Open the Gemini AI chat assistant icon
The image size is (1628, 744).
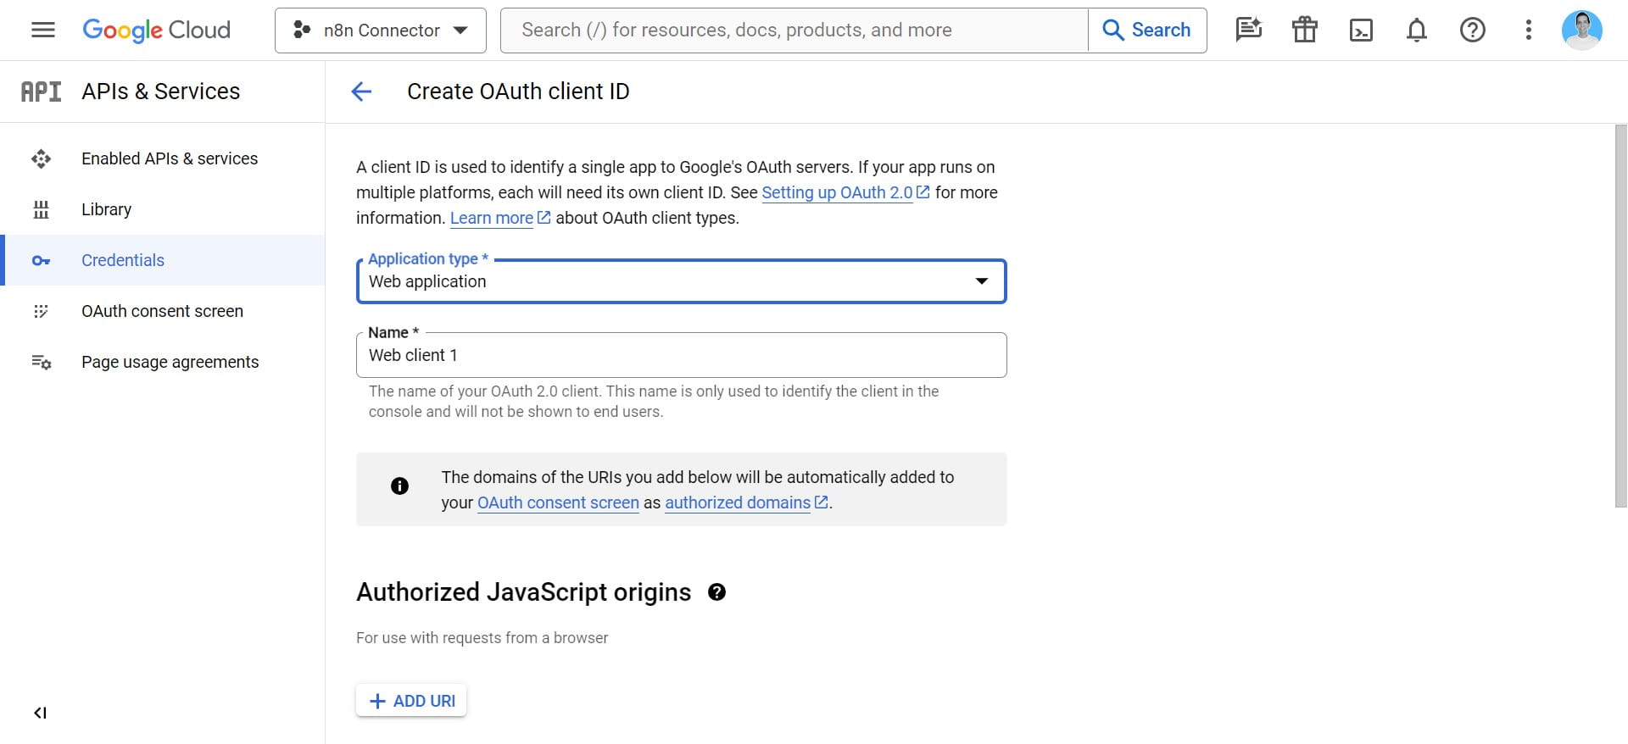[x=1248, y=31]
